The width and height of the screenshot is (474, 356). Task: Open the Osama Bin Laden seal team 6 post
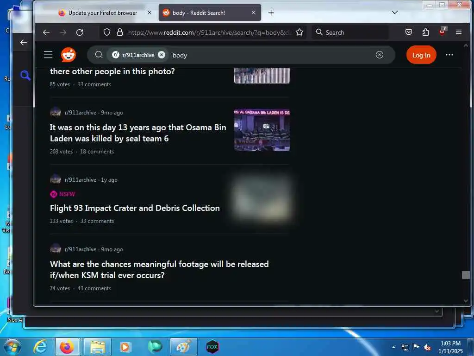[138, 133]
